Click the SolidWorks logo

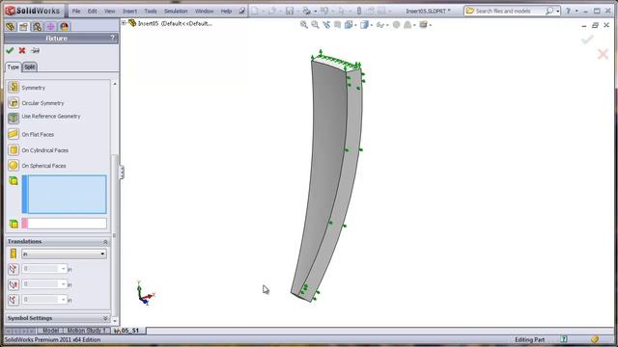coord(33,11)
